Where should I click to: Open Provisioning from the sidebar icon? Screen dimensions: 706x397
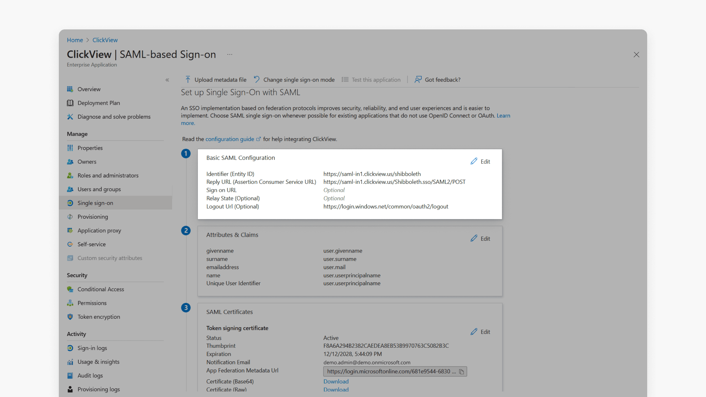pos(70,217)
